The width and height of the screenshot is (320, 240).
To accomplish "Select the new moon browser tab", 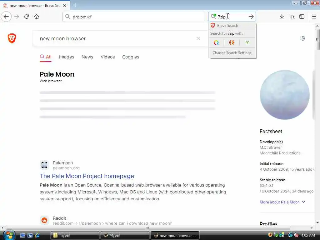I will point(35,6).
